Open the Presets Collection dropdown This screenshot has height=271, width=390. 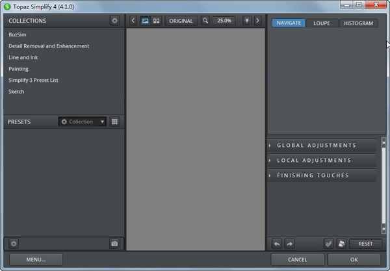tap(83, 122)
